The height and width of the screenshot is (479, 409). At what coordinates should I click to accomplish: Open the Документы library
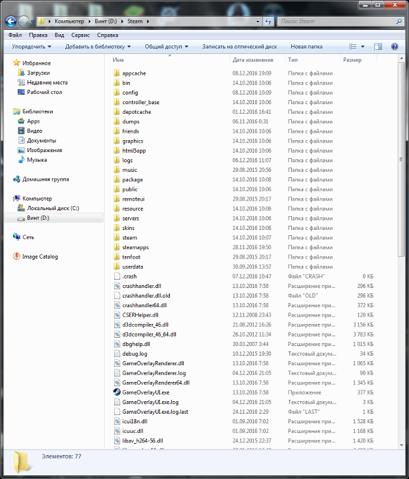41,141
